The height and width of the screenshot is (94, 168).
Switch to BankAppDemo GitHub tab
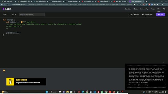(x=73, y=1)
